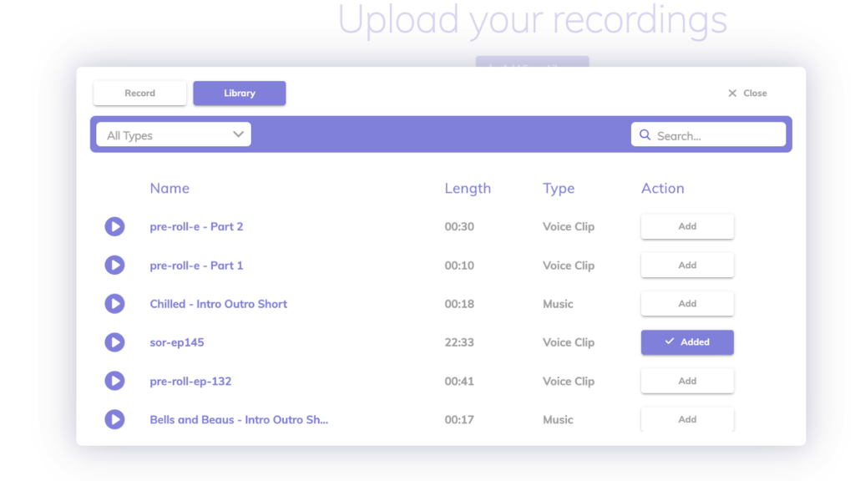
Task: Click the 22:33 length value
Action: coord(459,342)
